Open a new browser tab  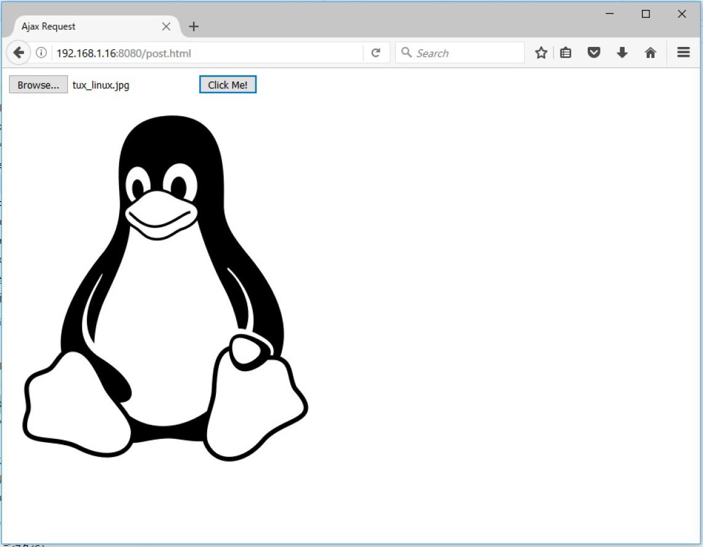pos(193,26)
